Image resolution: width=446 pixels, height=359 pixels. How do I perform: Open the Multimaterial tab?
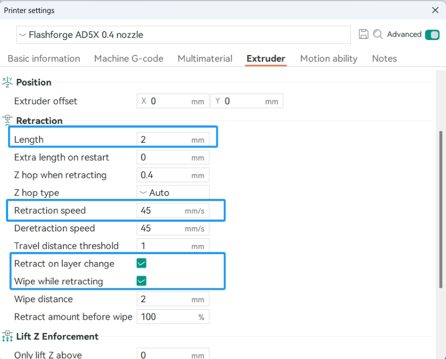[205, 58]
